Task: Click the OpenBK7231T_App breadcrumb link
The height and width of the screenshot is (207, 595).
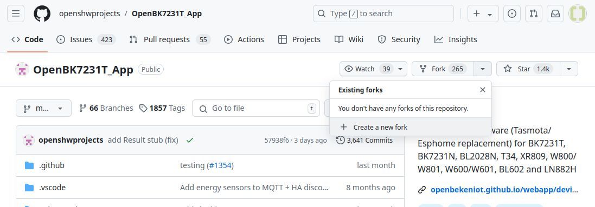Action: [167, 14]
